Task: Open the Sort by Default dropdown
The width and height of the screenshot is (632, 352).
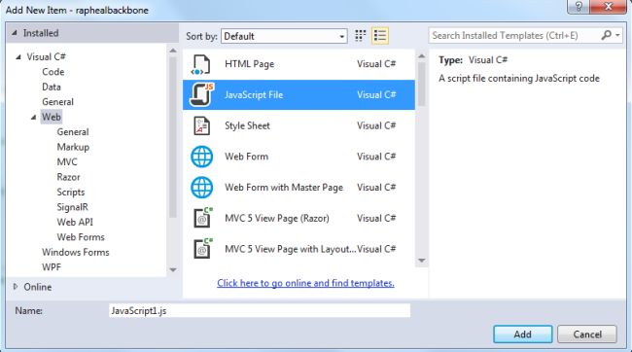Action: 284,36
